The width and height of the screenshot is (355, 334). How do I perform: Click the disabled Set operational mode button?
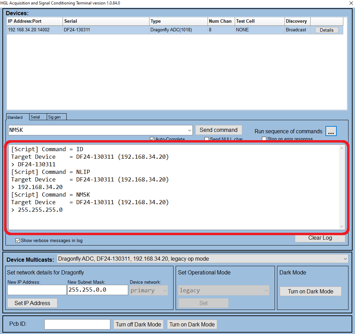point(203,303)
